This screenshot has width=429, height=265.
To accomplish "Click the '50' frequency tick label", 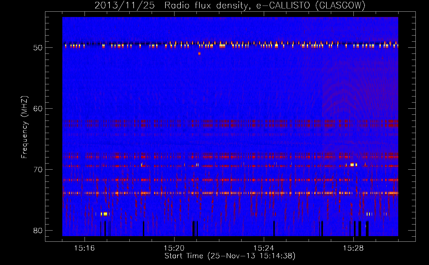I will [38, 48].
